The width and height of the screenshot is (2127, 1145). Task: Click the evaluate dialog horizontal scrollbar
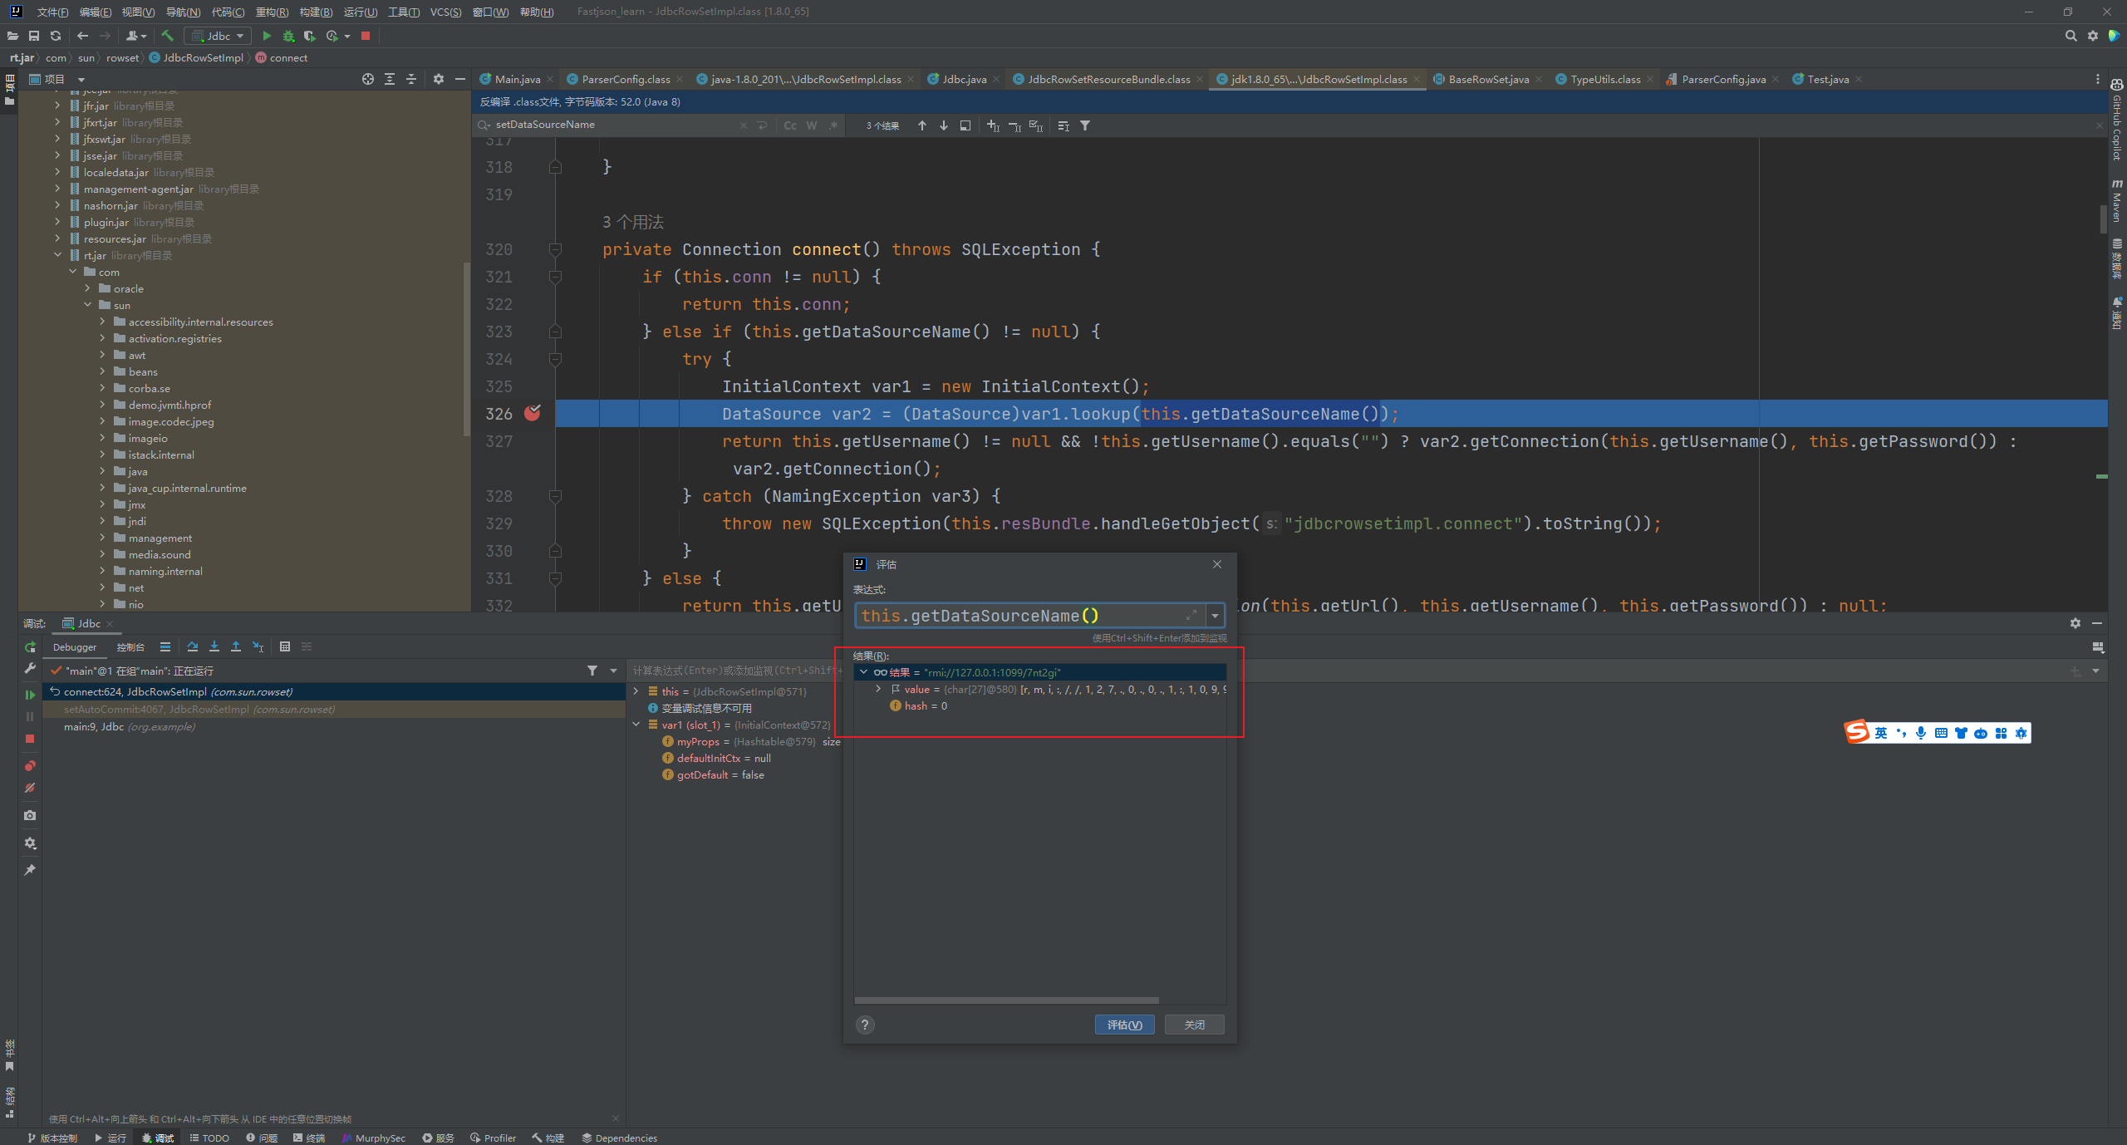tap(1006, 1000)
